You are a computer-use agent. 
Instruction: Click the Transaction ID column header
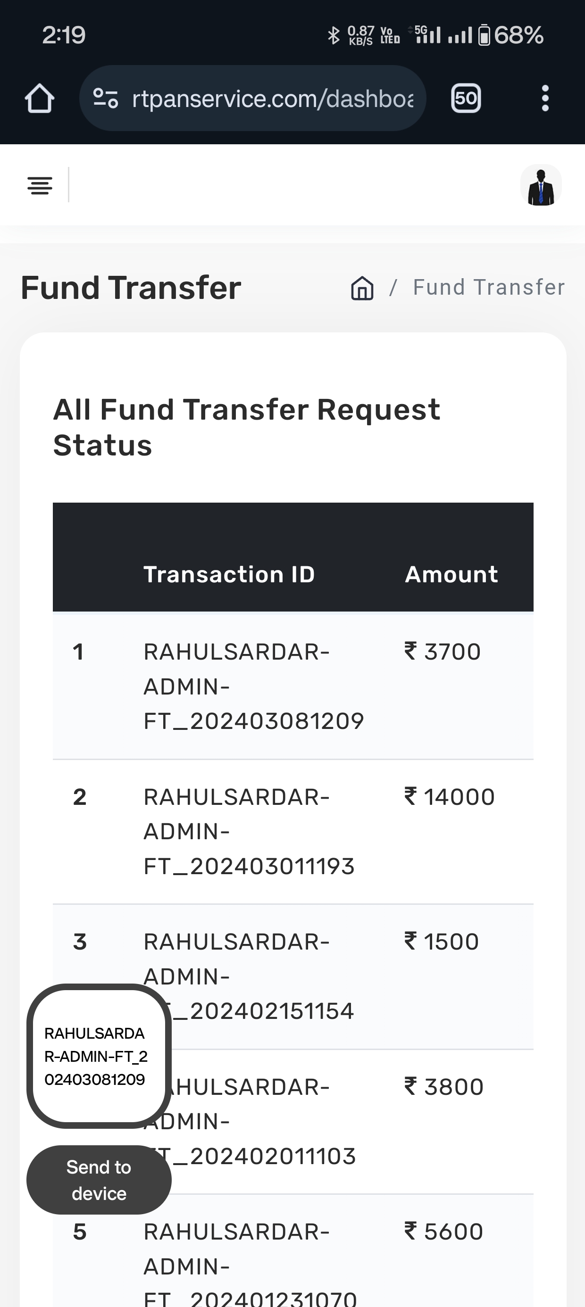[229, 574]
